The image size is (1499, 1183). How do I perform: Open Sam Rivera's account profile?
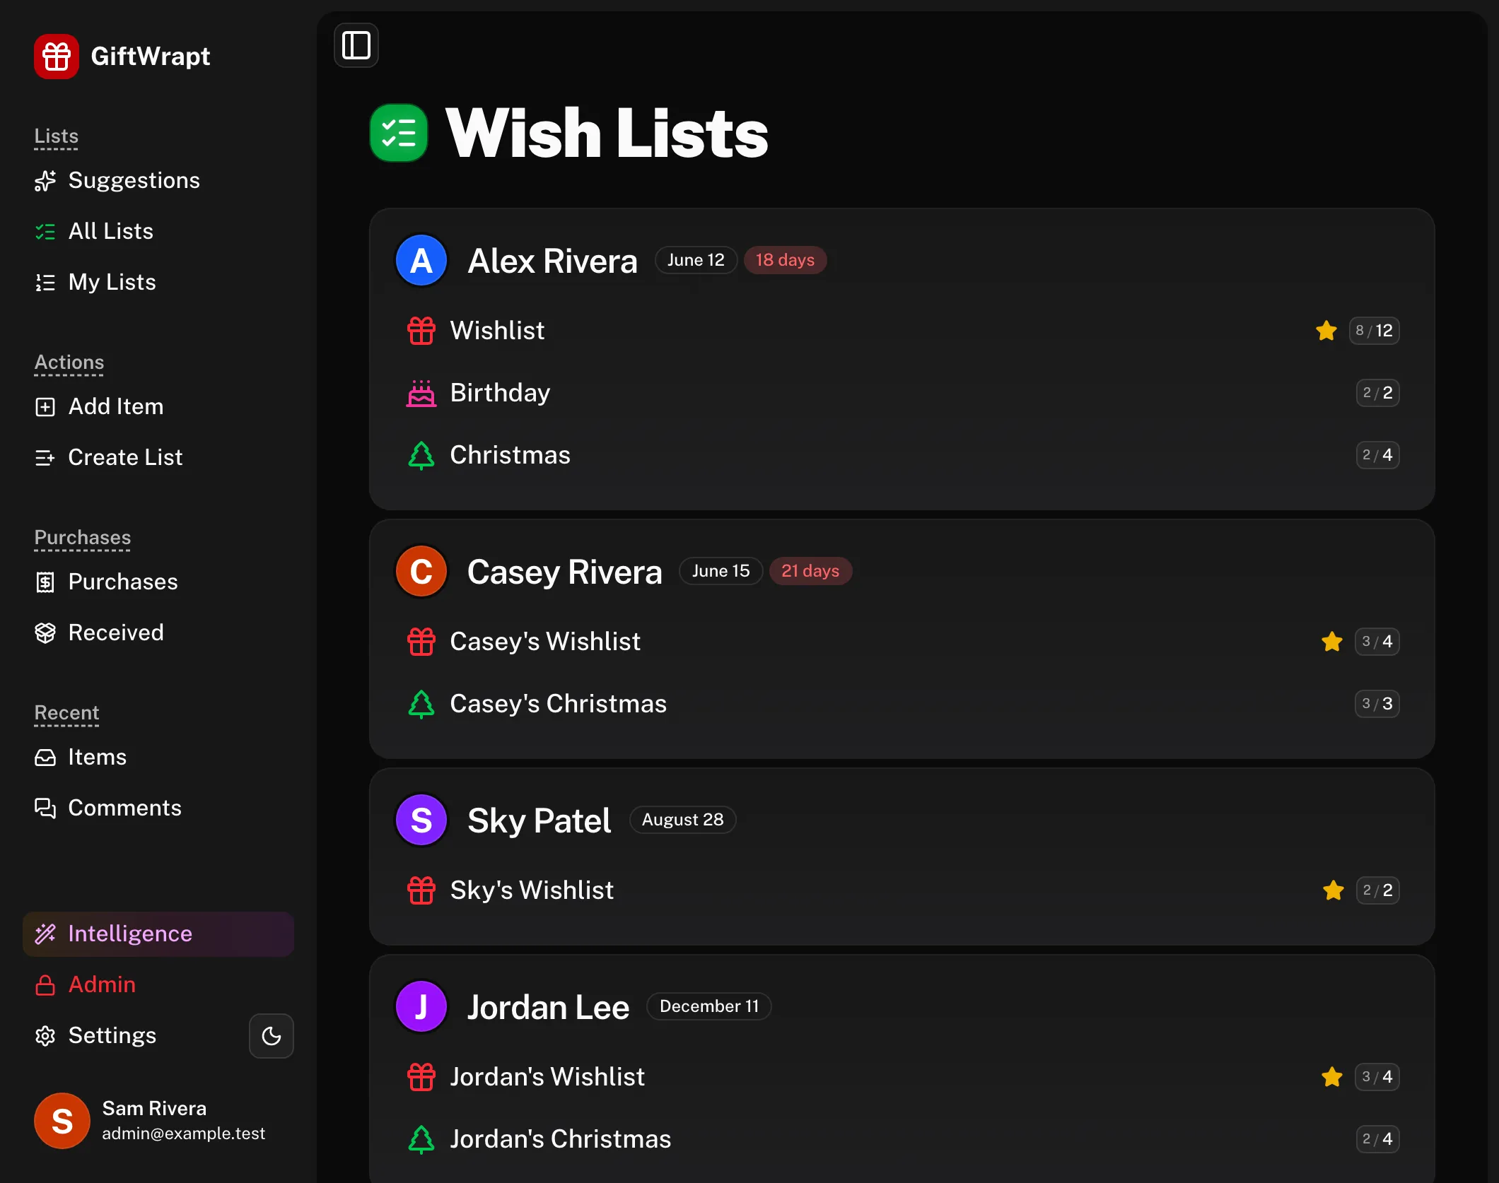pos(158,1121)
